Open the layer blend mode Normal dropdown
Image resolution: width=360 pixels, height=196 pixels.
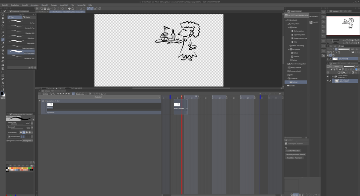point(338,67)
